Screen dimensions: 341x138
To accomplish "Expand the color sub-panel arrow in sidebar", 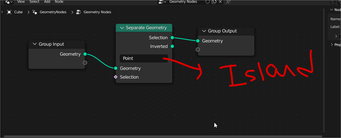I will (336, 36).
